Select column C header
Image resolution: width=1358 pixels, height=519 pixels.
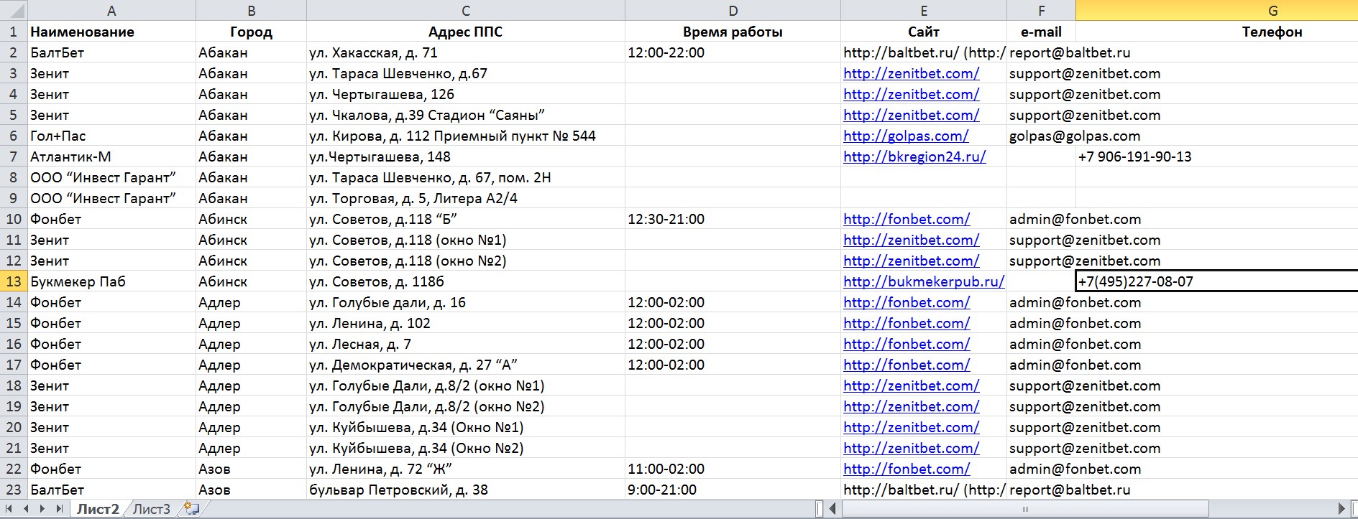[466, 10]
